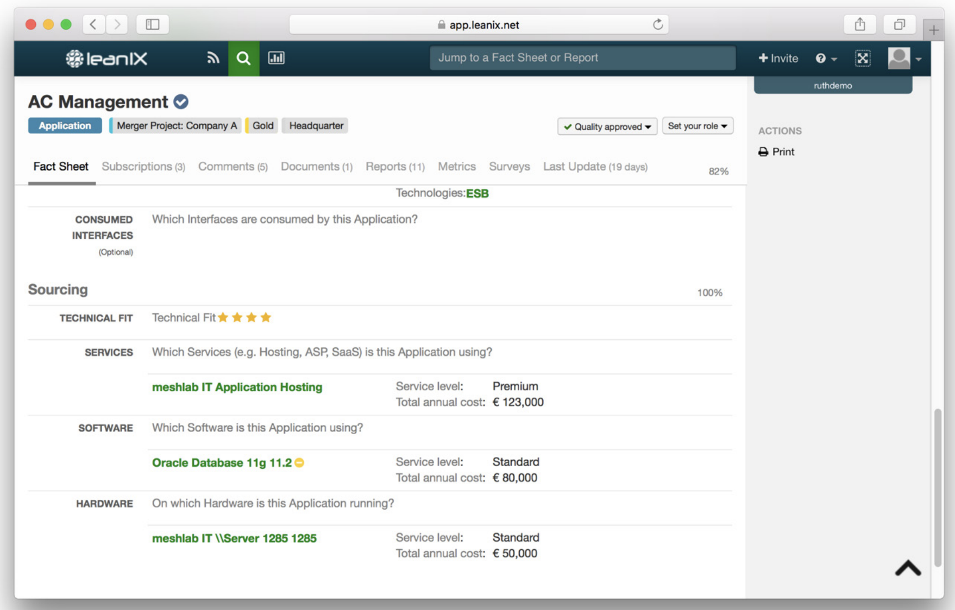The width and height of the screenshot is (955, 610).
Task: Click the AC Management title
Action: click(x=98, y=101)
